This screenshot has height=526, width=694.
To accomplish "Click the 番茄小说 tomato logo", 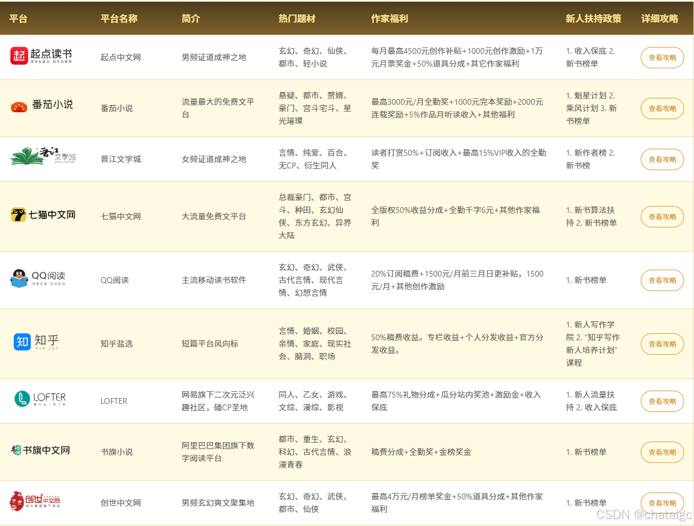I will point(42,105).
